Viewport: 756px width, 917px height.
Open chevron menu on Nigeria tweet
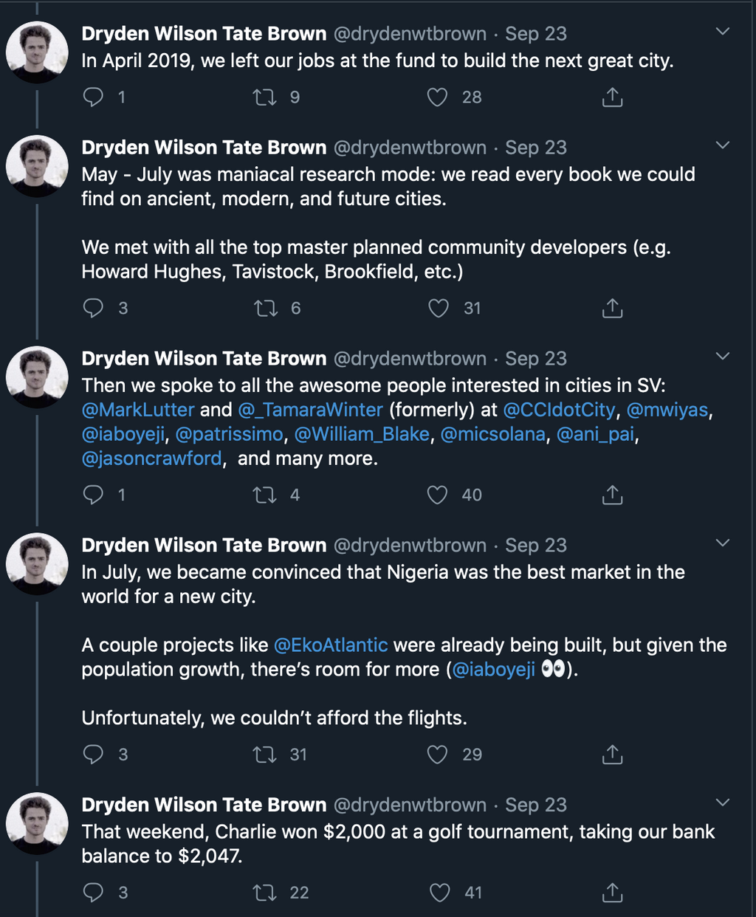(x=723, y=543)
